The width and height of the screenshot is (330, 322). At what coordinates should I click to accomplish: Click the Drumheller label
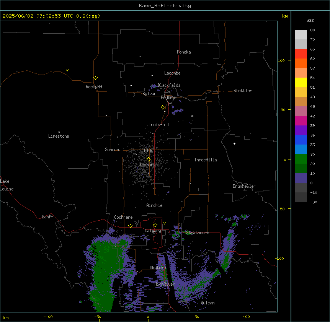coord(244,186)
